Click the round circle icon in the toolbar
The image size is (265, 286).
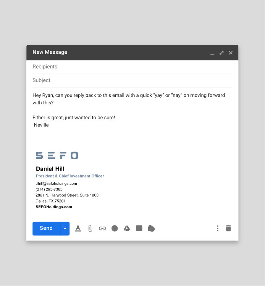(x=115, y=228)
